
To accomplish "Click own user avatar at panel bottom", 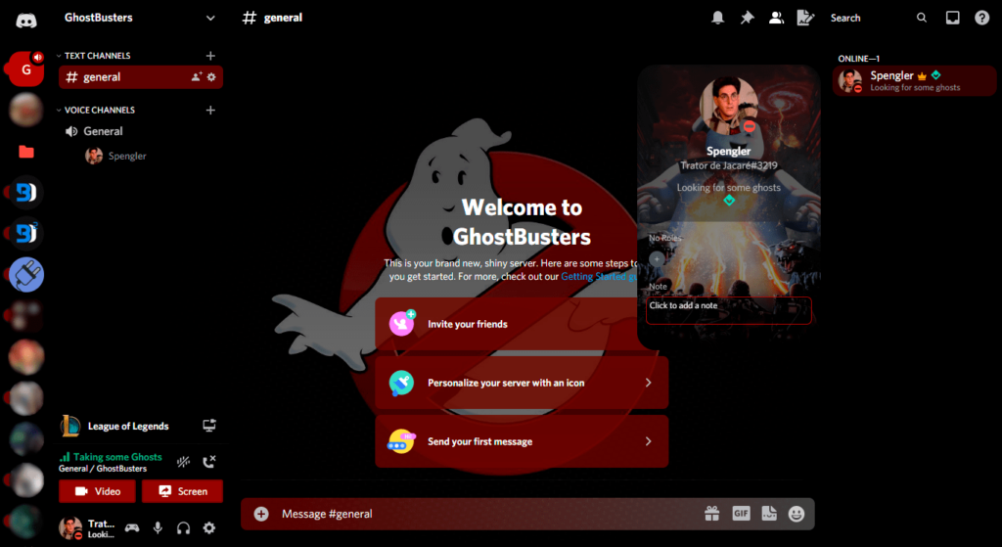I will tap(70, 527).
